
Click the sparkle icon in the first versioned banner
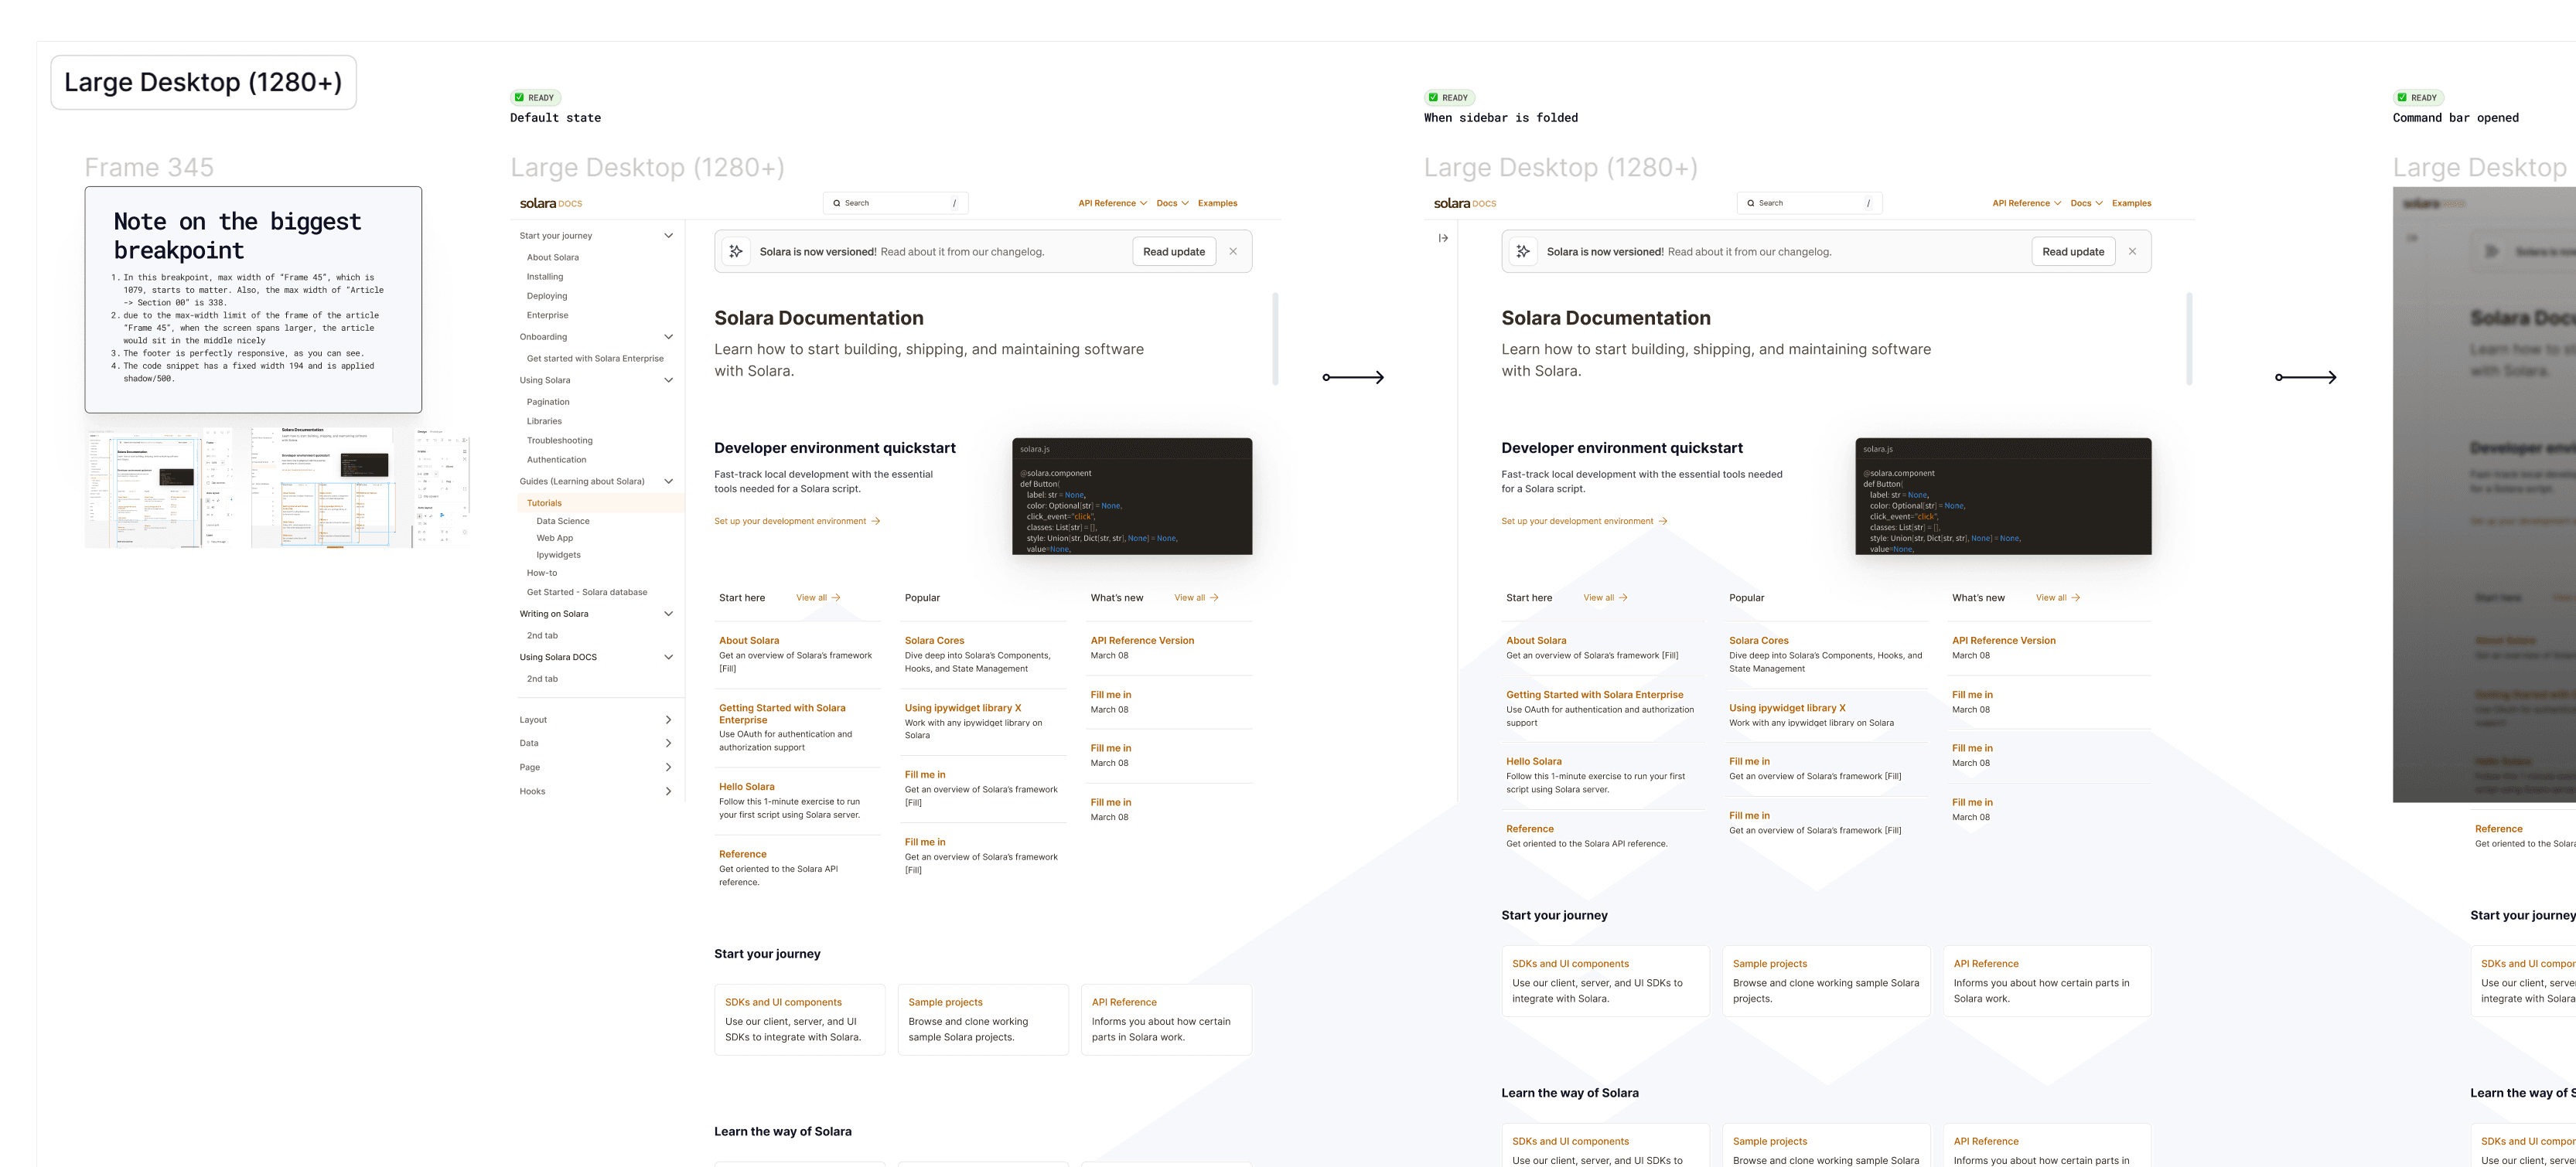tap(736, 252)
